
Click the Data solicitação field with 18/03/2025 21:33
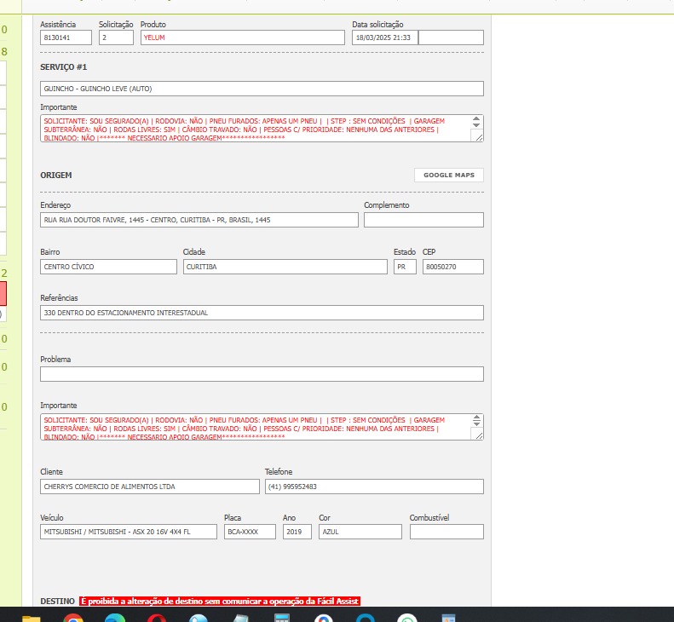tap(384, 37)
